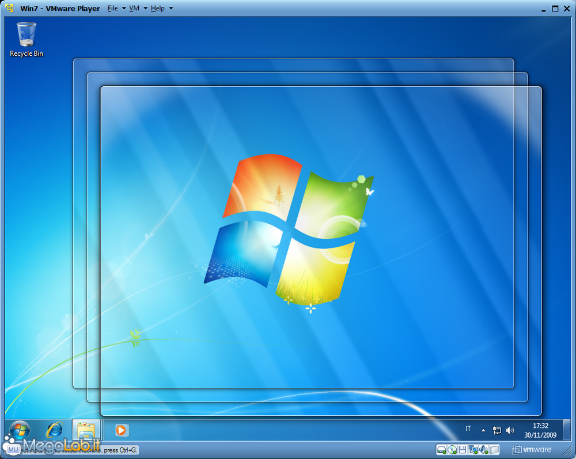Screen dimensions: 576x459
Task: Click VMware floppy drive device icon
Action: tap(463, 449)
